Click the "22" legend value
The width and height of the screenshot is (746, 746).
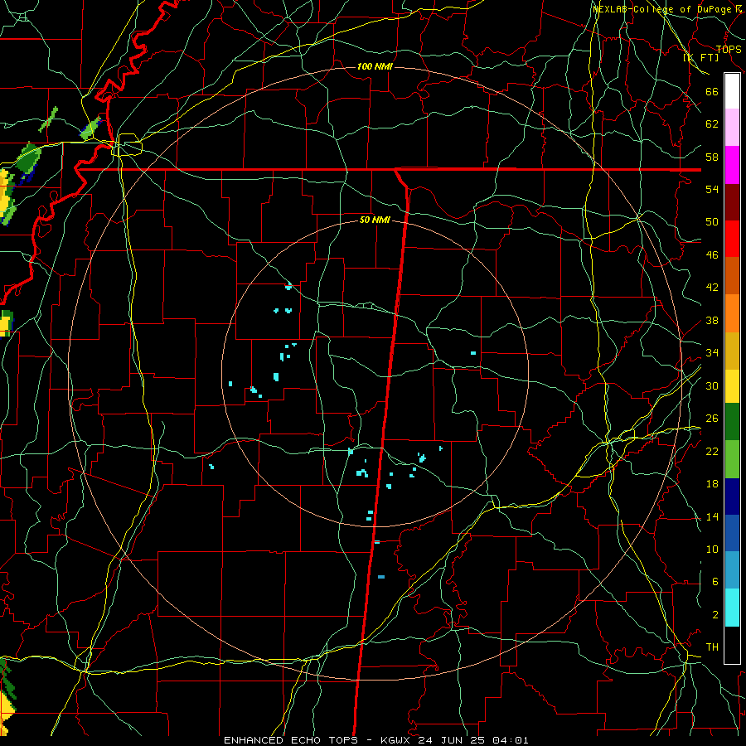pos(712,451)
